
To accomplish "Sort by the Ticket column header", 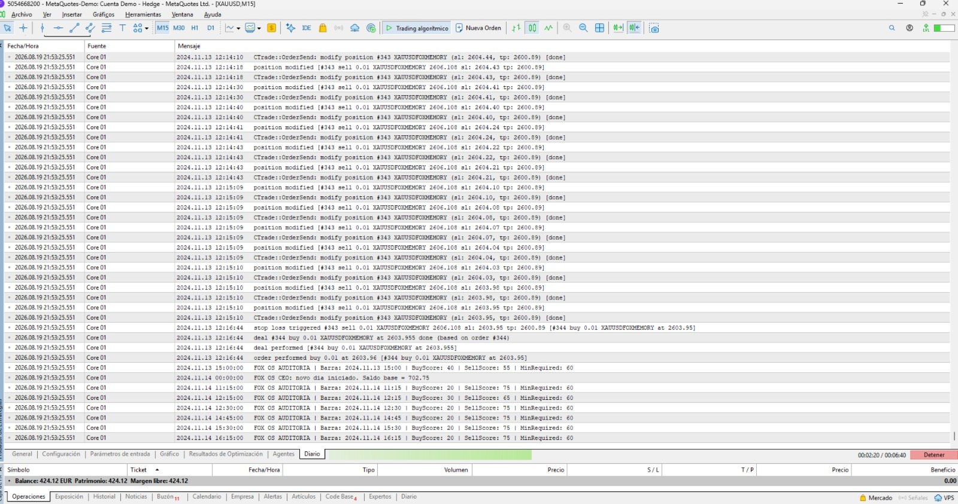I will 169,470.
